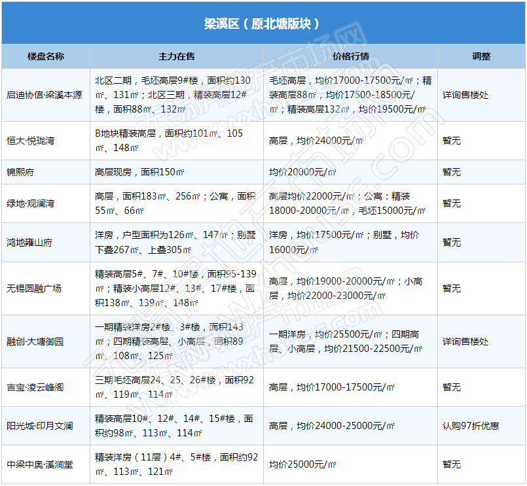Select the '精装高层5#、7#、10#楼' sales cell
This screenshot has width=527, height=486.
click(x=176, y=288)
